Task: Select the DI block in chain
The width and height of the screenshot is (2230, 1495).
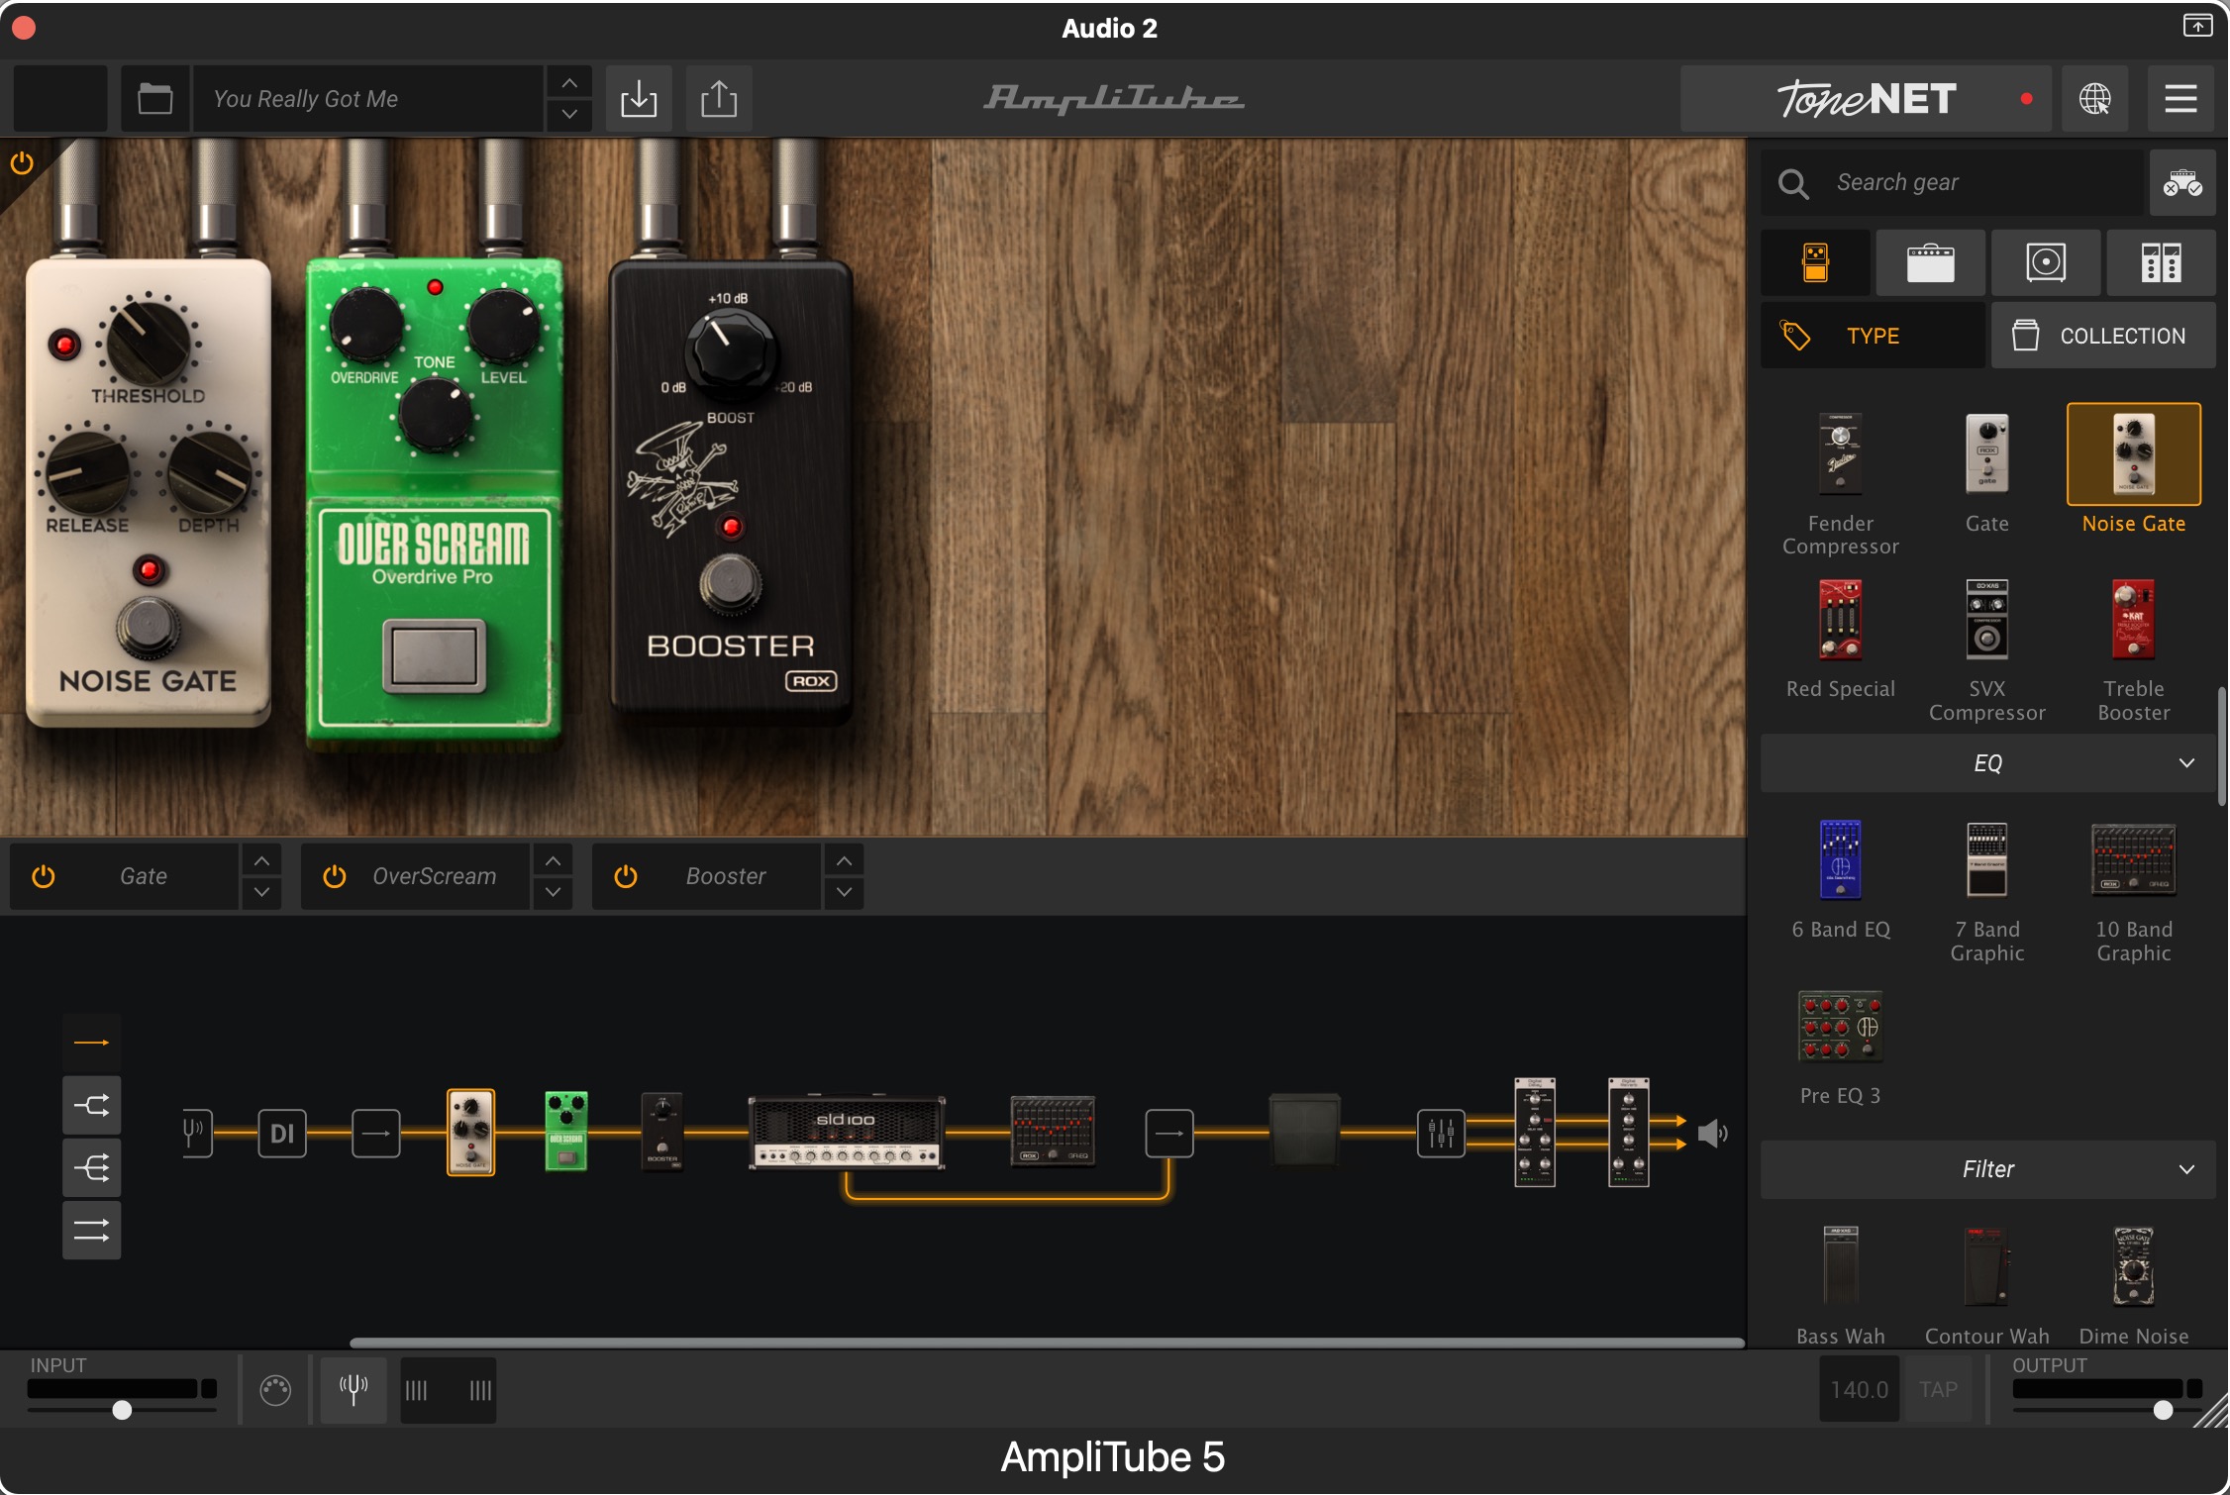Action: pyautogui.click(x=282, y=1134)
